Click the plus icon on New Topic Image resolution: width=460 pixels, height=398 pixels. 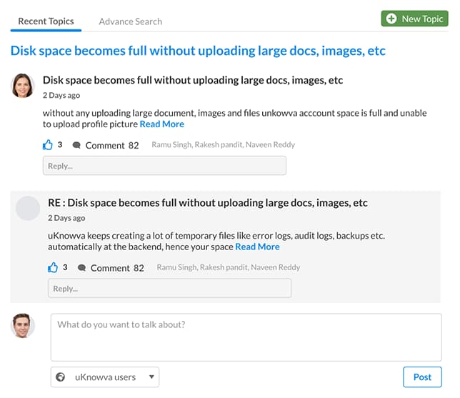point(391,19)
